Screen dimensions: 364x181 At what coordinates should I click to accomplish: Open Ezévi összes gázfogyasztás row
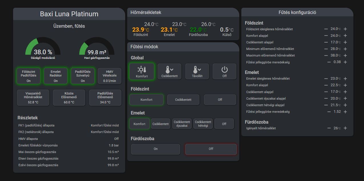[x=69, y=165]
